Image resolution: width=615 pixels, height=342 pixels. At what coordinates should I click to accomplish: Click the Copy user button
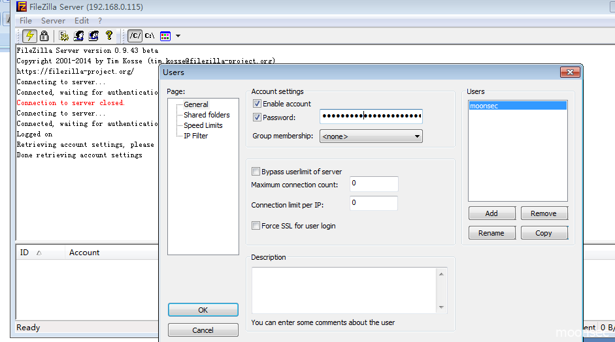[544, 233]
